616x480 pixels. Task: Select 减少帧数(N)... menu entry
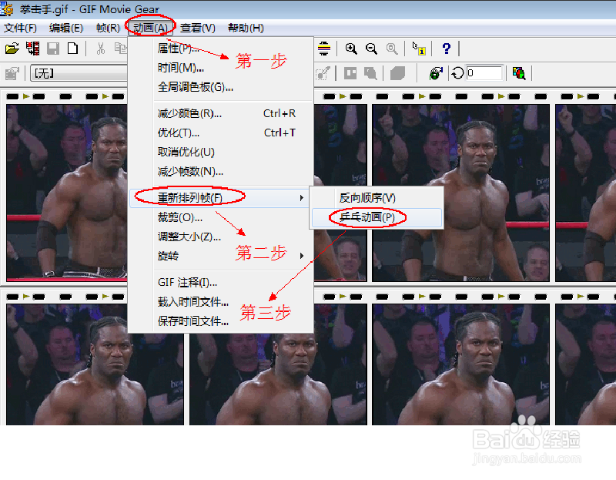pos(221,171)
